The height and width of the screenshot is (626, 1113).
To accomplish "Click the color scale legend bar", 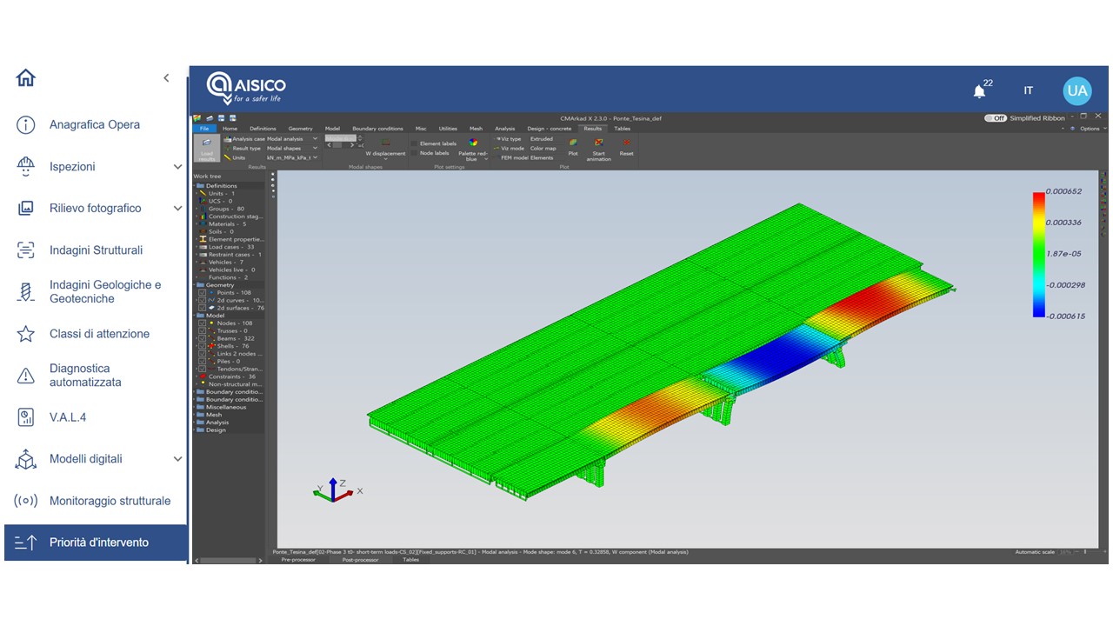I will [1038, 254].
